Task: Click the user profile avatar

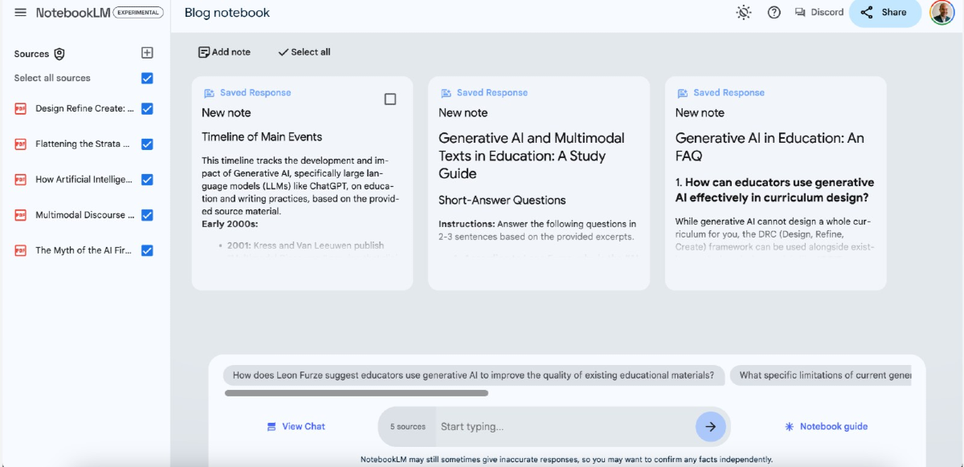Action: click(942, 13)
